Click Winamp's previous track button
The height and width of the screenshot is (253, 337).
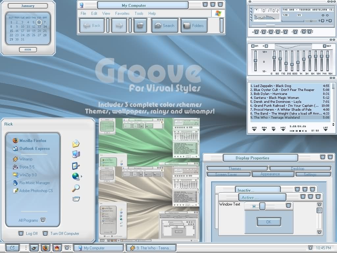[x=256, y=32]
